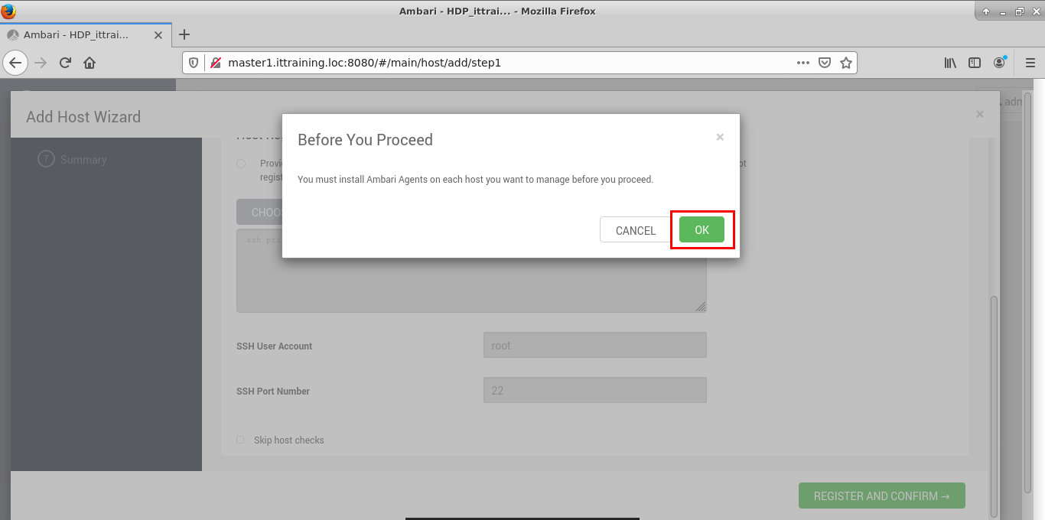Open the Firefox hamburger menu

pyautogui.click(x=1029, y=63)
